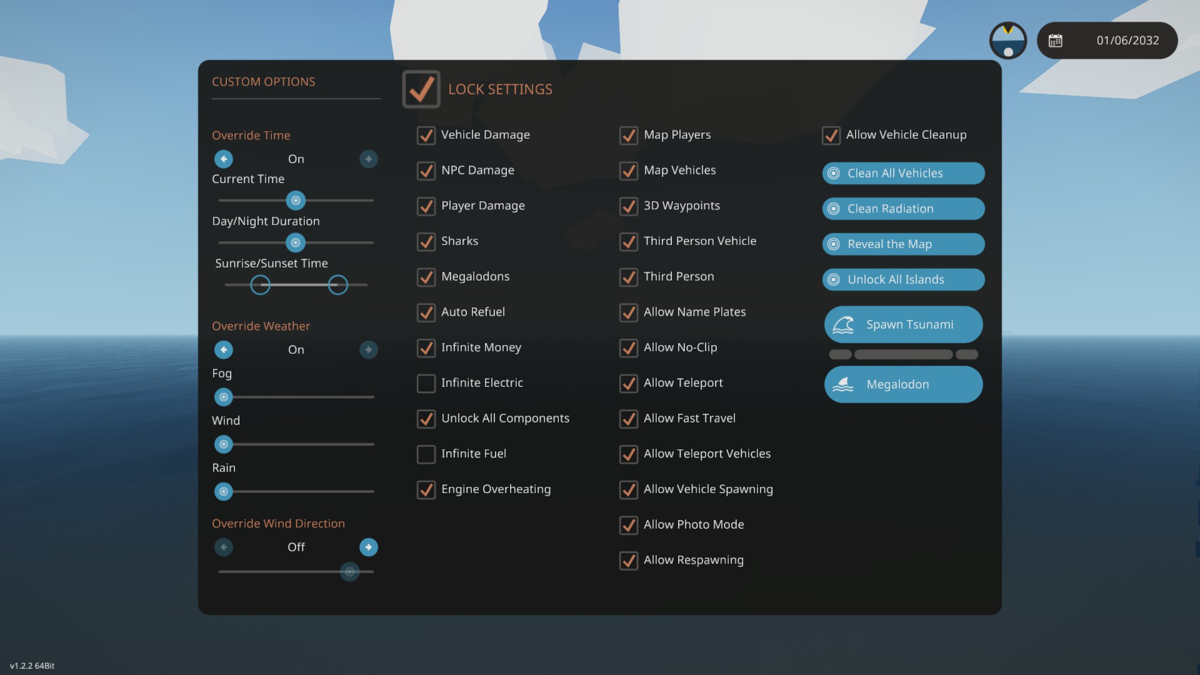This screenshot has width=1200, height=675.
Task: Click the target icon on Unlock All Islands
Action: (833, 279)
